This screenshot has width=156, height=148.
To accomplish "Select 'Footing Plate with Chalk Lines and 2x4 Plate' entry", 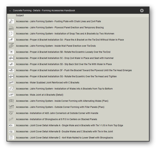I will pyautogui.click(x=58, y=21).
